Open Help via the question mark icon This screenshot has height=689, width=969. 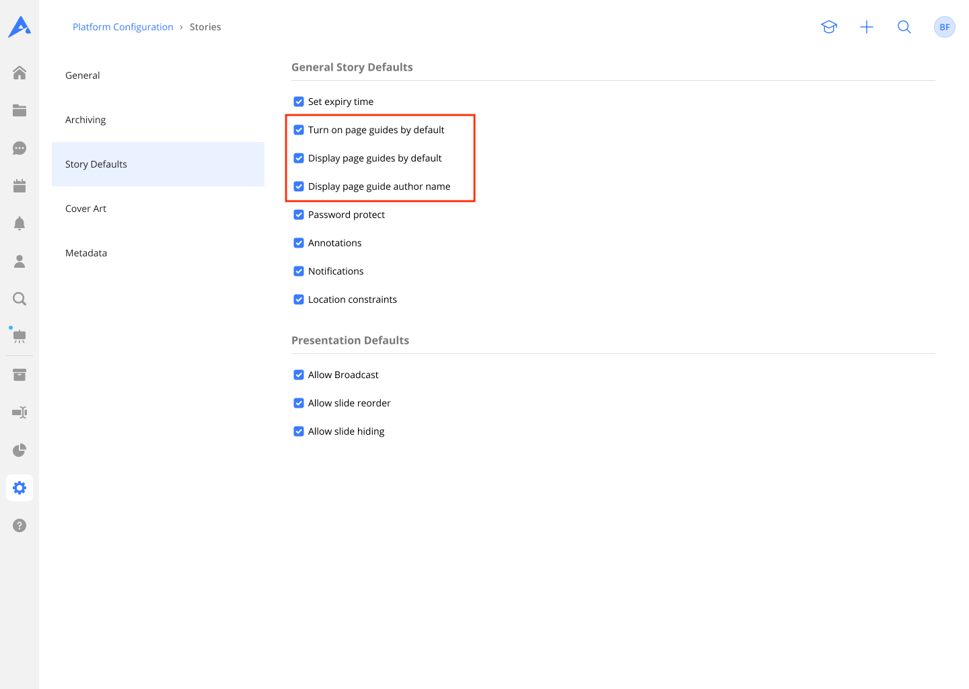[x=20, y=525]
